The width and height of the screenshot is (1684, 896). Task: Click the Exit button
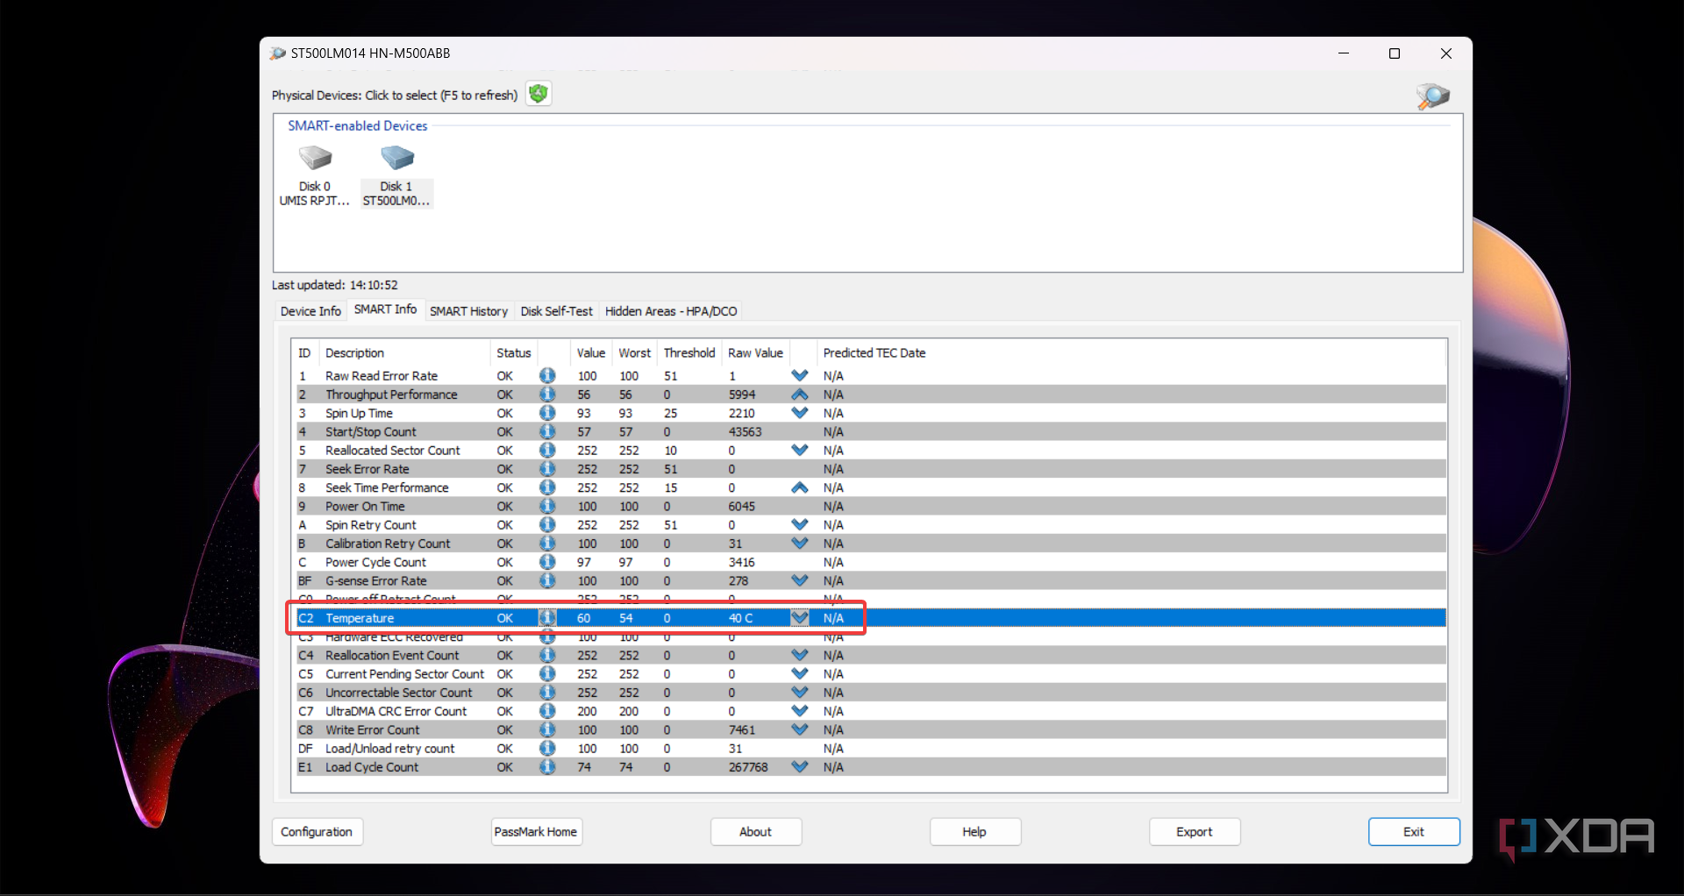pyautogui.click(x=1414, y=832)
